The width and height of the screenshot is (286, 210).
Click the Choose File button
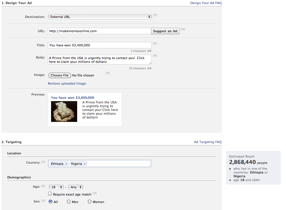pyautogui.click(x=60, y=75)
